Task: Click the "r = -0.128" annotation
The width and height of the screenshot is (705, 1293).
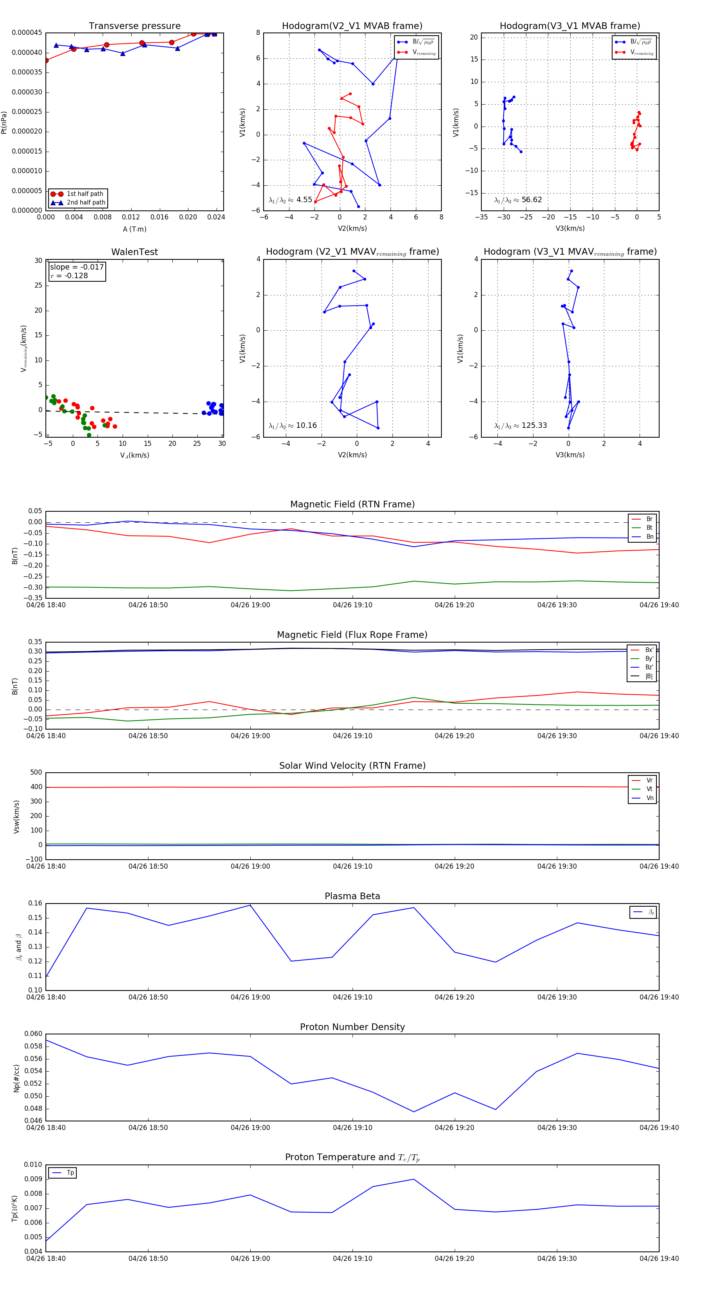Action: point(69,276)
